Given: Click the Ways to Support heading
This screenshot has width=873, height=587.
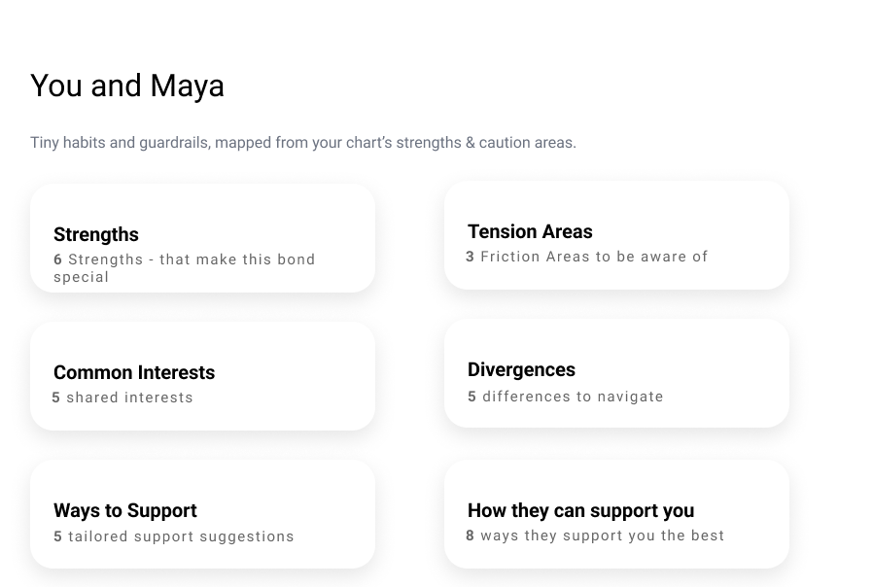Looking at the screenshot, I should [x=125, y=510].
